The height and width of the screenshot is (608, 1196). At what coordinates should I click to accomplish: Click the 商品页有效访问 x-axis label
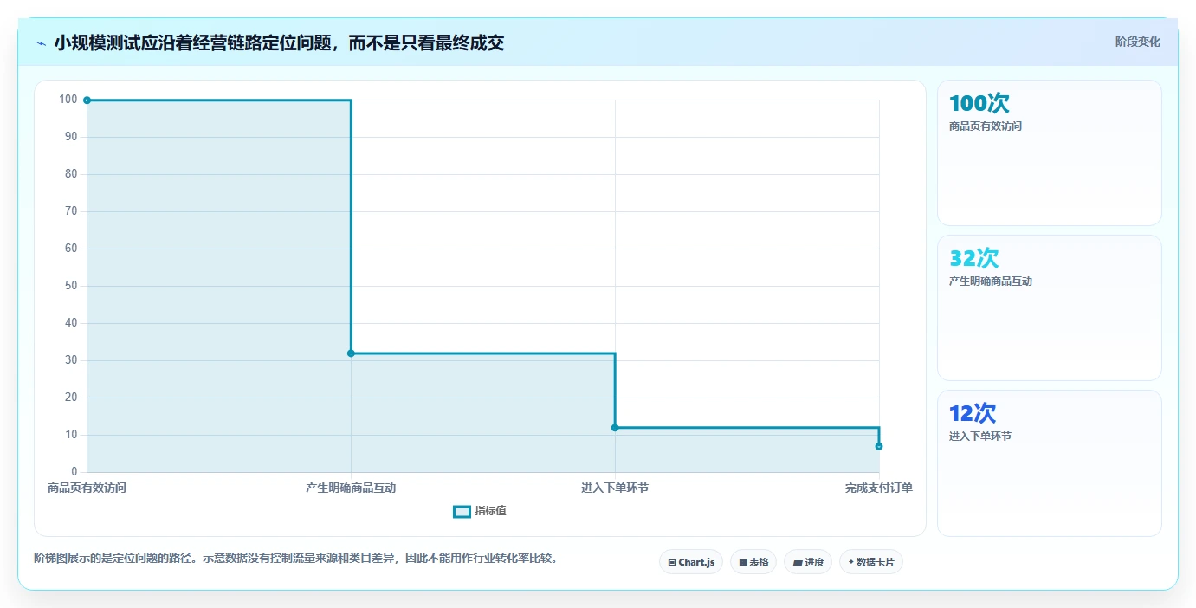click(x=87, y=488)
